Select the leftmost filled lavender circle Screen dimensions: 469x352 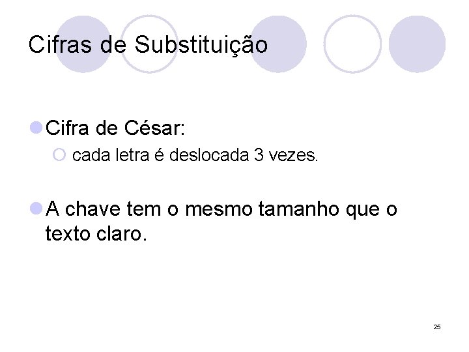pyautogui.click(x=83, y=44)
